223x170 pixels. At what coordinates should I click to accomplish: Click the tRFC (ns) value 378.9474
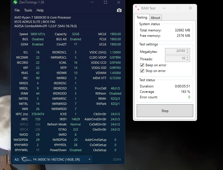click(38, 114)
